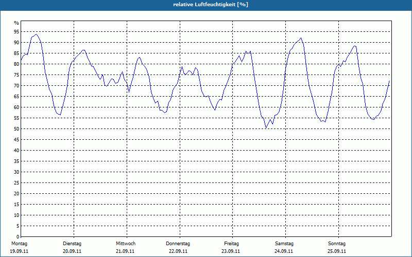Screen dimensions: 412x257
Task: Click the humidity curve's lowest dip on Friday near 50%
Action: point(266,127)
